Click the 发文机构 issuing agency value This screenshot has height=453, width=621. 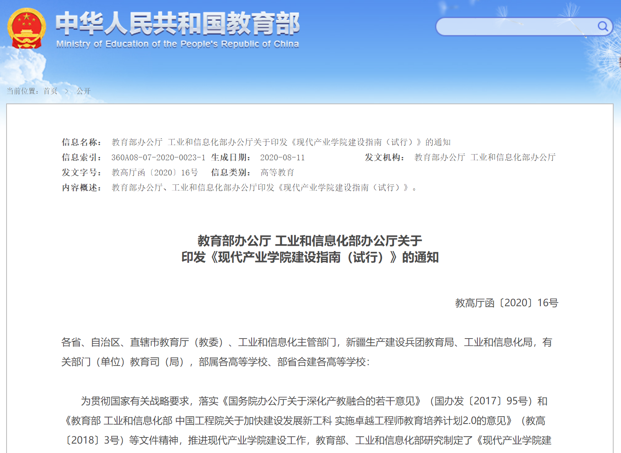485,157
